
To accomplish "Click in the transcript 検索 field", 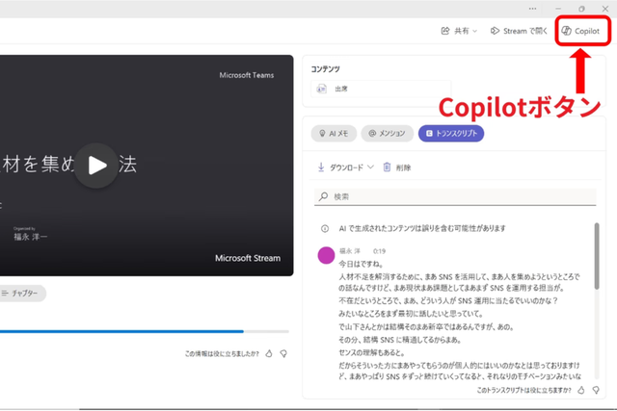I will [x=453, y=196].
